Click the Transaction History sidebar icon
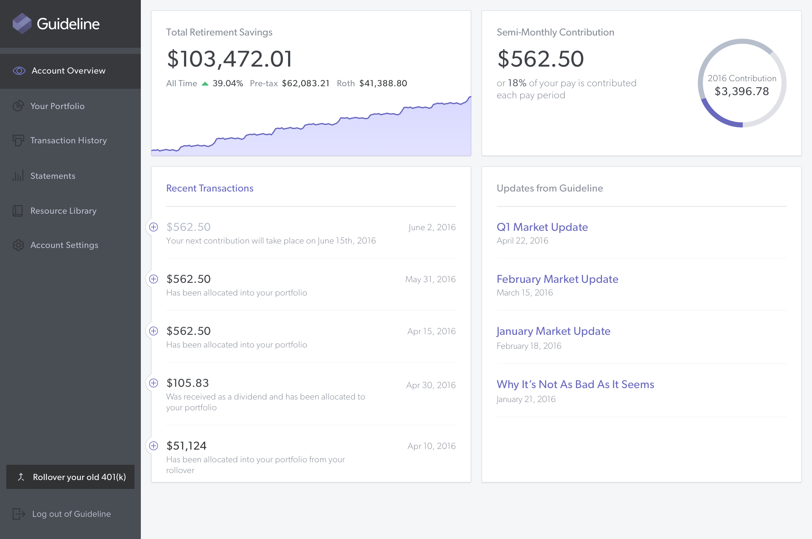Screen dimensions: 812x539 (18, 140)
